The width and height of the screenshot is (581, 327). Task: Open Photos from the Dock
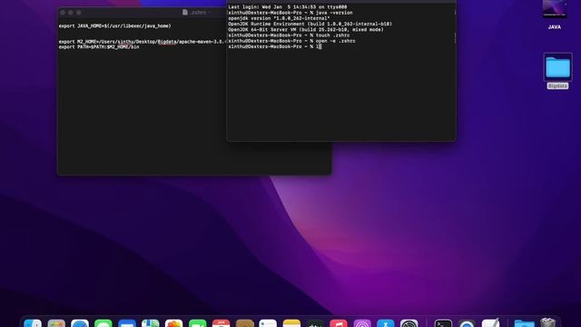pyautogui.click(x=174, y=323)
